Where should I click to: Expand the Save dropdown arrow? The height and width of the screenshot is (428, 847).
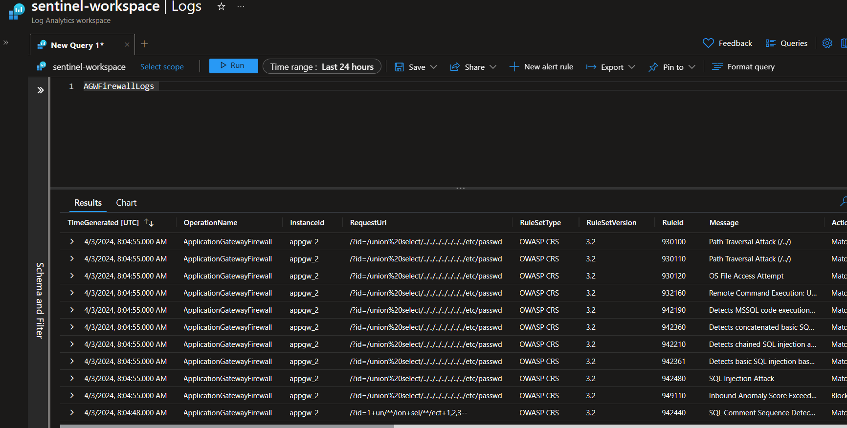(x=433, y=67)
